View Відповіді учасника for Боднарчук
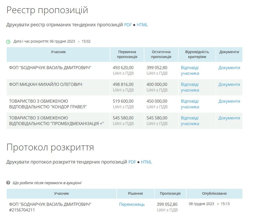Screen dimensions: 255x220 pyautogui.click(x=190, y=70)
